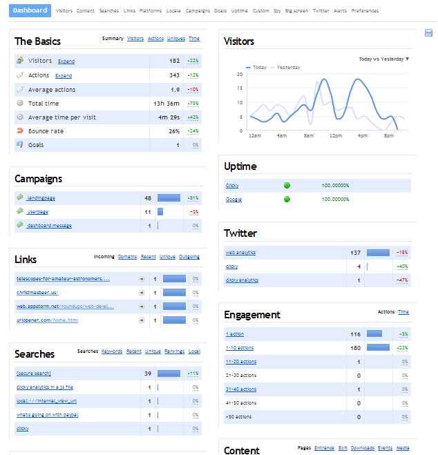Screen dimensions: 438x455
Task: Click the Total time clock icon
Action: [20, 103]
